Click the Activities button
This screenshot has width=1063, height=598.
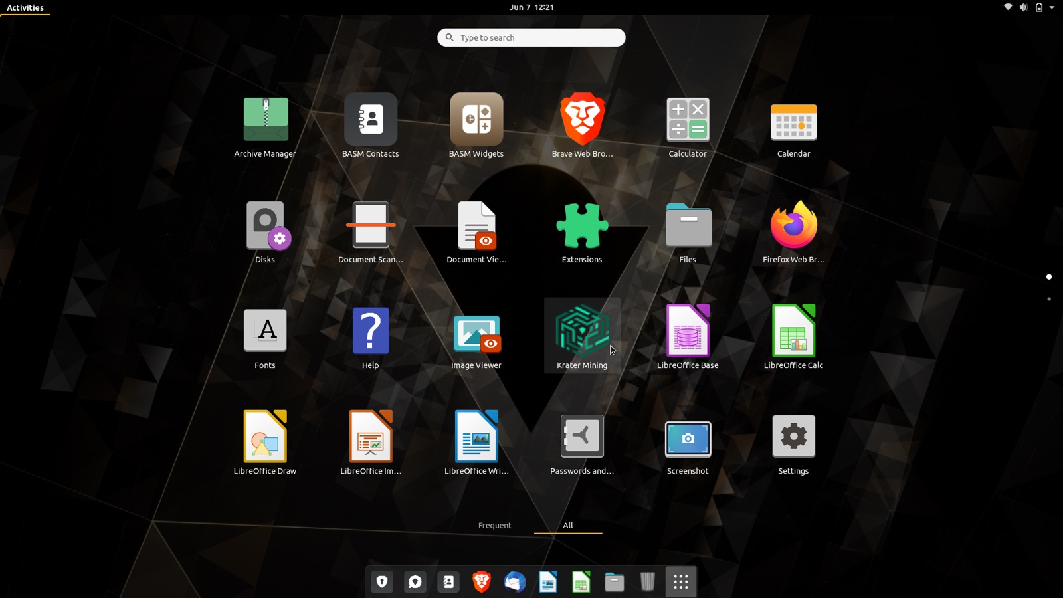25,7
